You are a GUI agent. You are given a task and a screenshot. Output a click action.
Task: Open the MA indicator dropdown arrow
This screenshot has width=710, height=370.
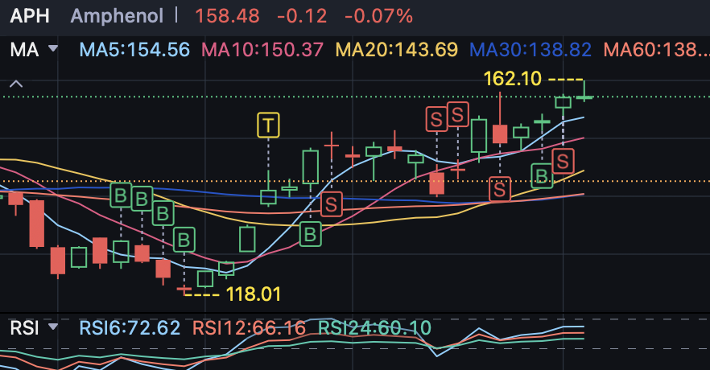pos(53,48)
